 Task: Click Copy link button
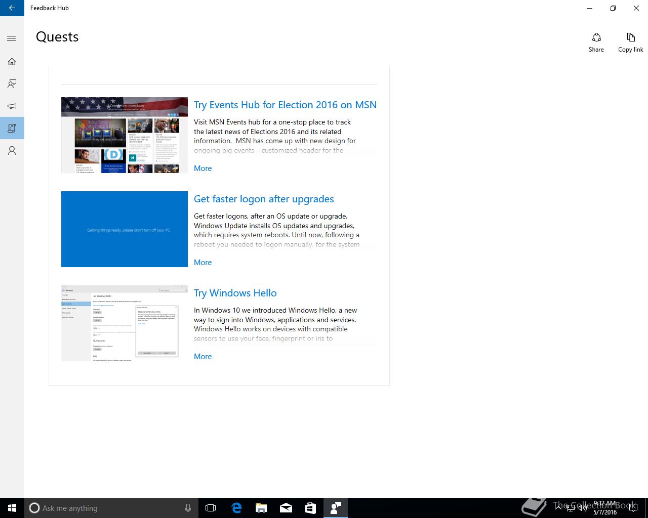[x=631, y=42]
